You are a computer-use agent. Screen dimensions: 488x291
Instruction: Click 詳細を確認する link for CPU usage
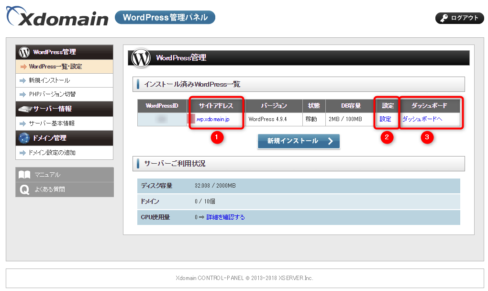[225, 217]
